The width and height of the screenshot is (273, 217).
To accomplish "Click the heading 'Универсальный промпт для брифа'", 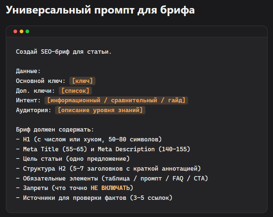I will [x=100, y=10].
